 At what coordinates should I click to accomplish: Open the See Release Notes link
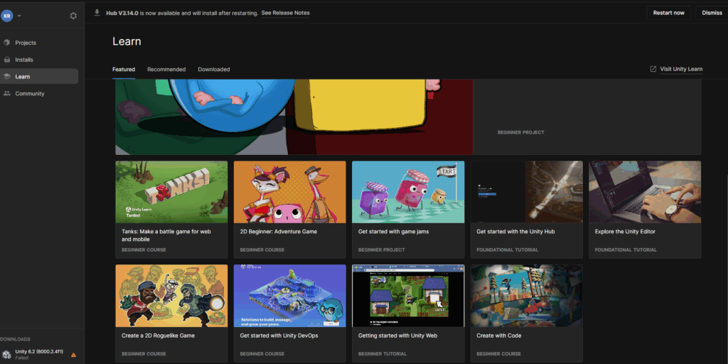(285, 13)
